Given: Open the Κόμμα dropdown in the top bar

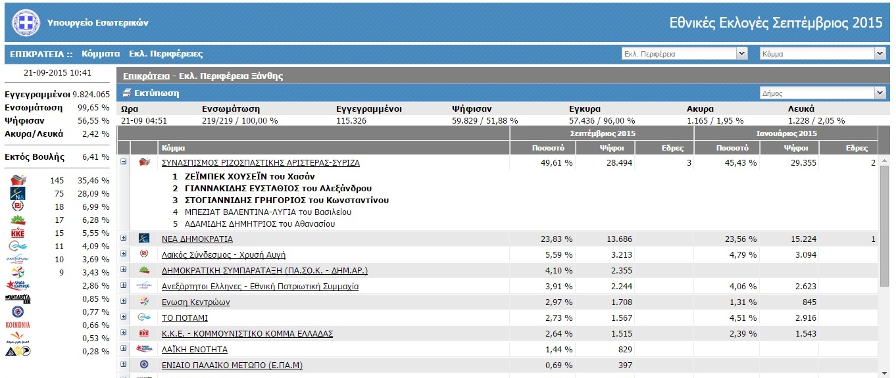Looking at the screenshot, I should pos(822,54).
